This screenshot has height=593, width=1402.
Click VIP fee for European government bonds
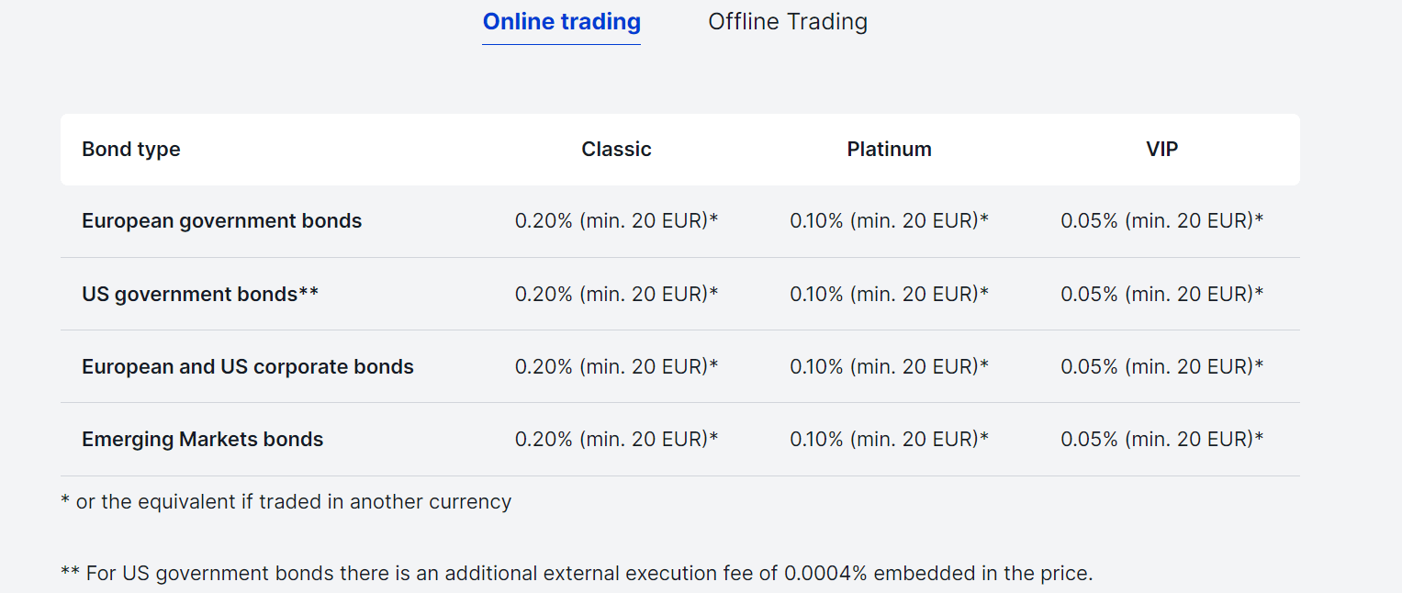pyautogui.click(x=1162, y=221)
